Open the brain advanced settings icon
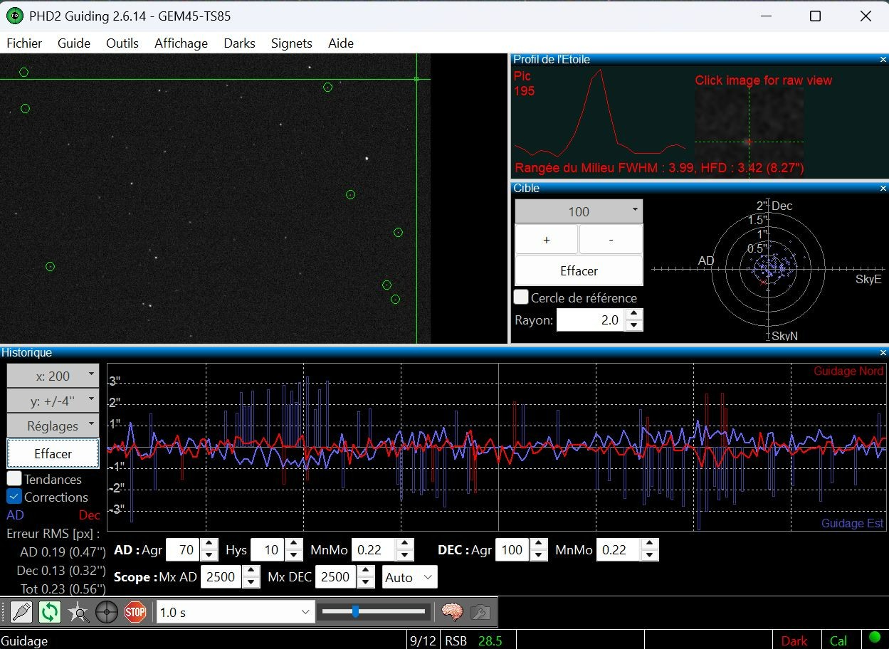Screen dimensions: 889x649 point(452,612)
